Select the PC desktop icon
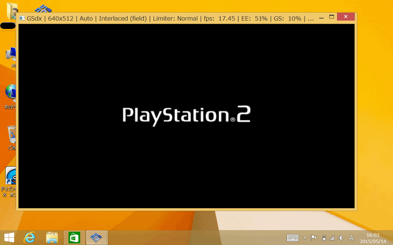 pyautogui.click(x=11, y=55)
